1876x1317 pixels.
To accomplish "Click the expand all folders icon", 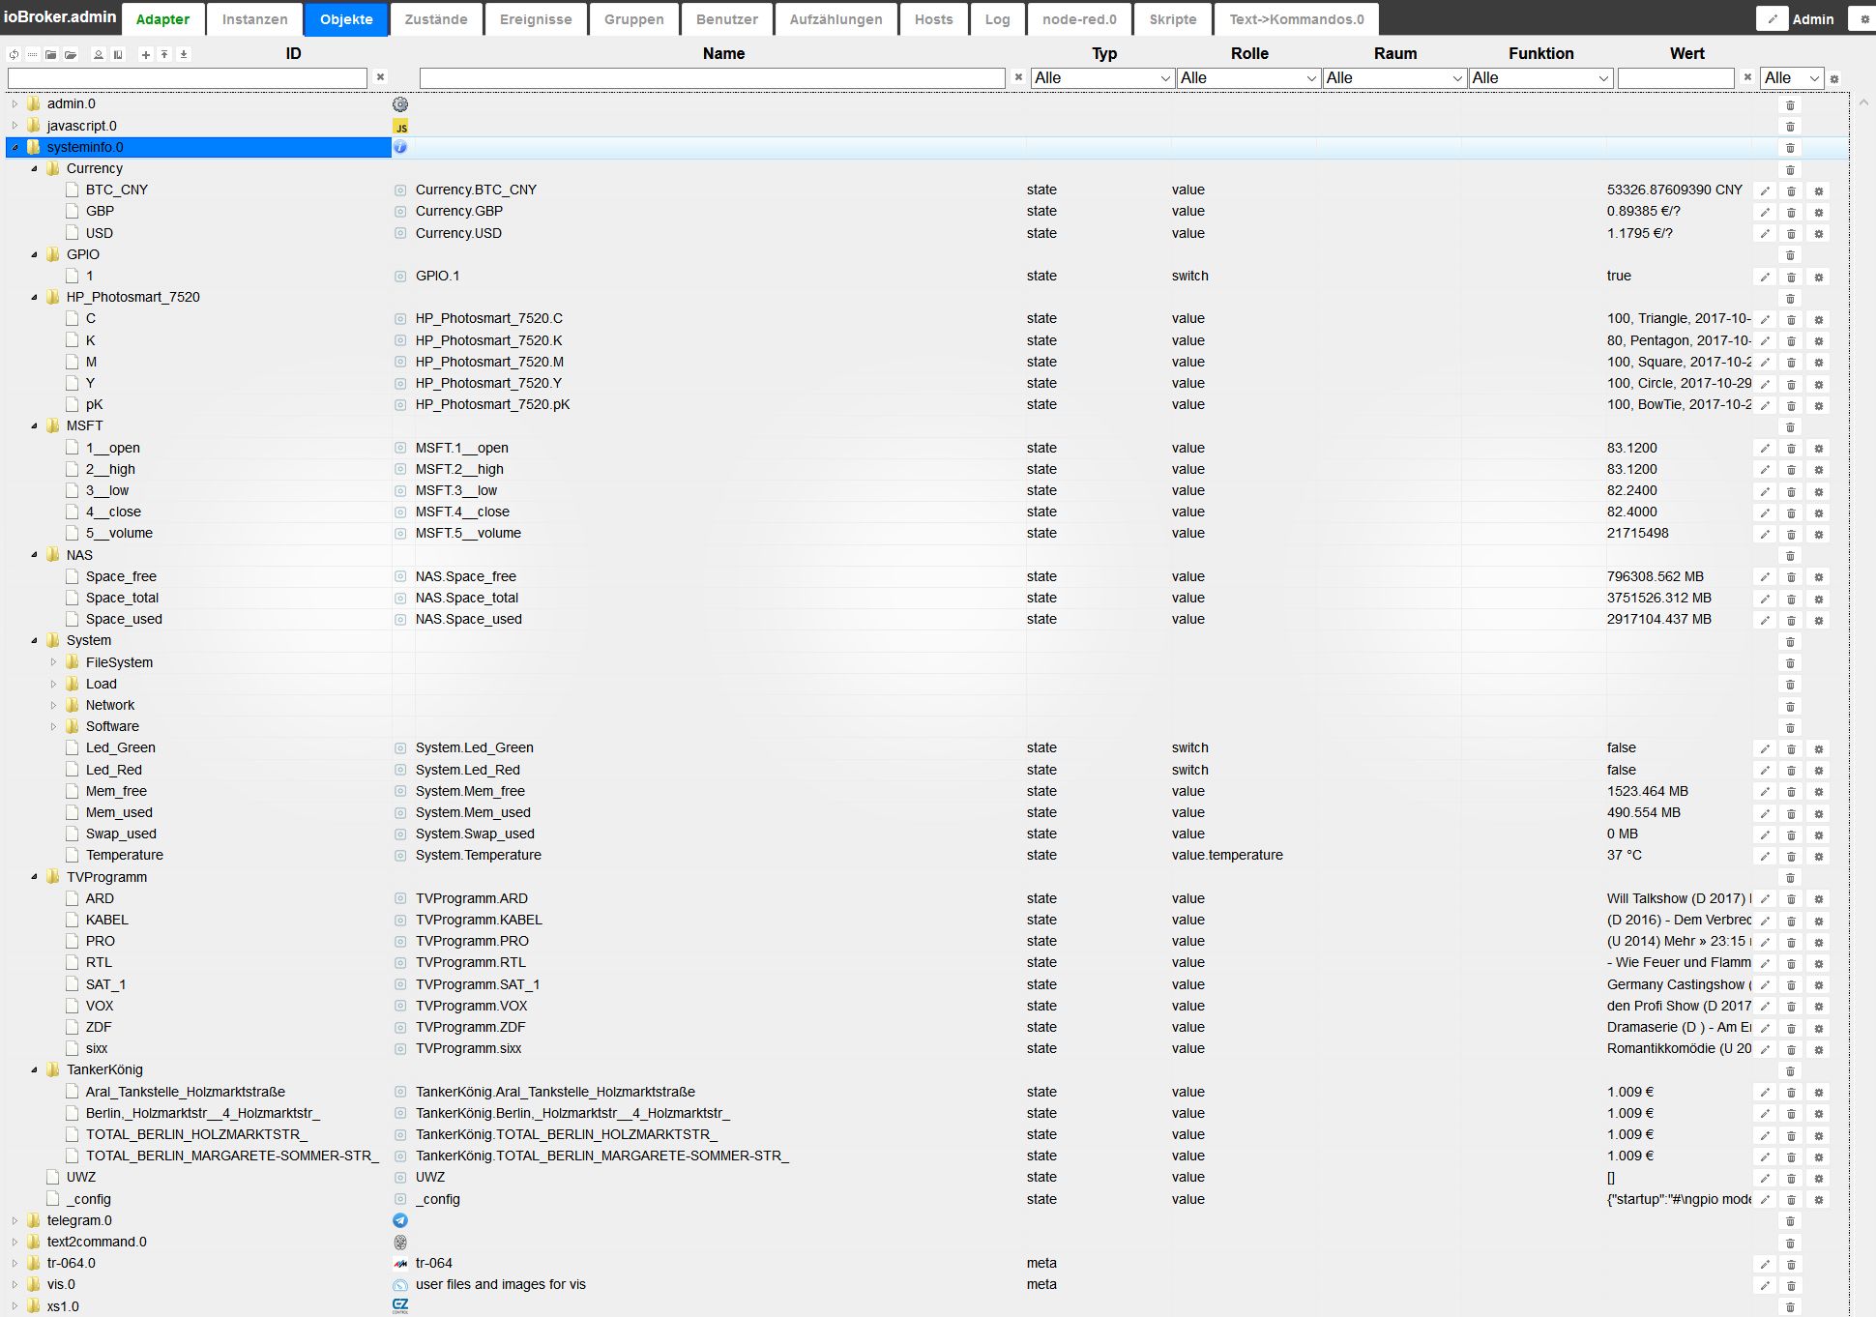I will pos(71,54).
